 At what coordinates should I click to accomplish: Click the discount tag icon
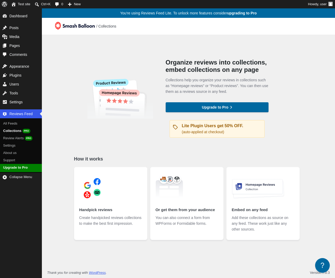coord(175,127)
